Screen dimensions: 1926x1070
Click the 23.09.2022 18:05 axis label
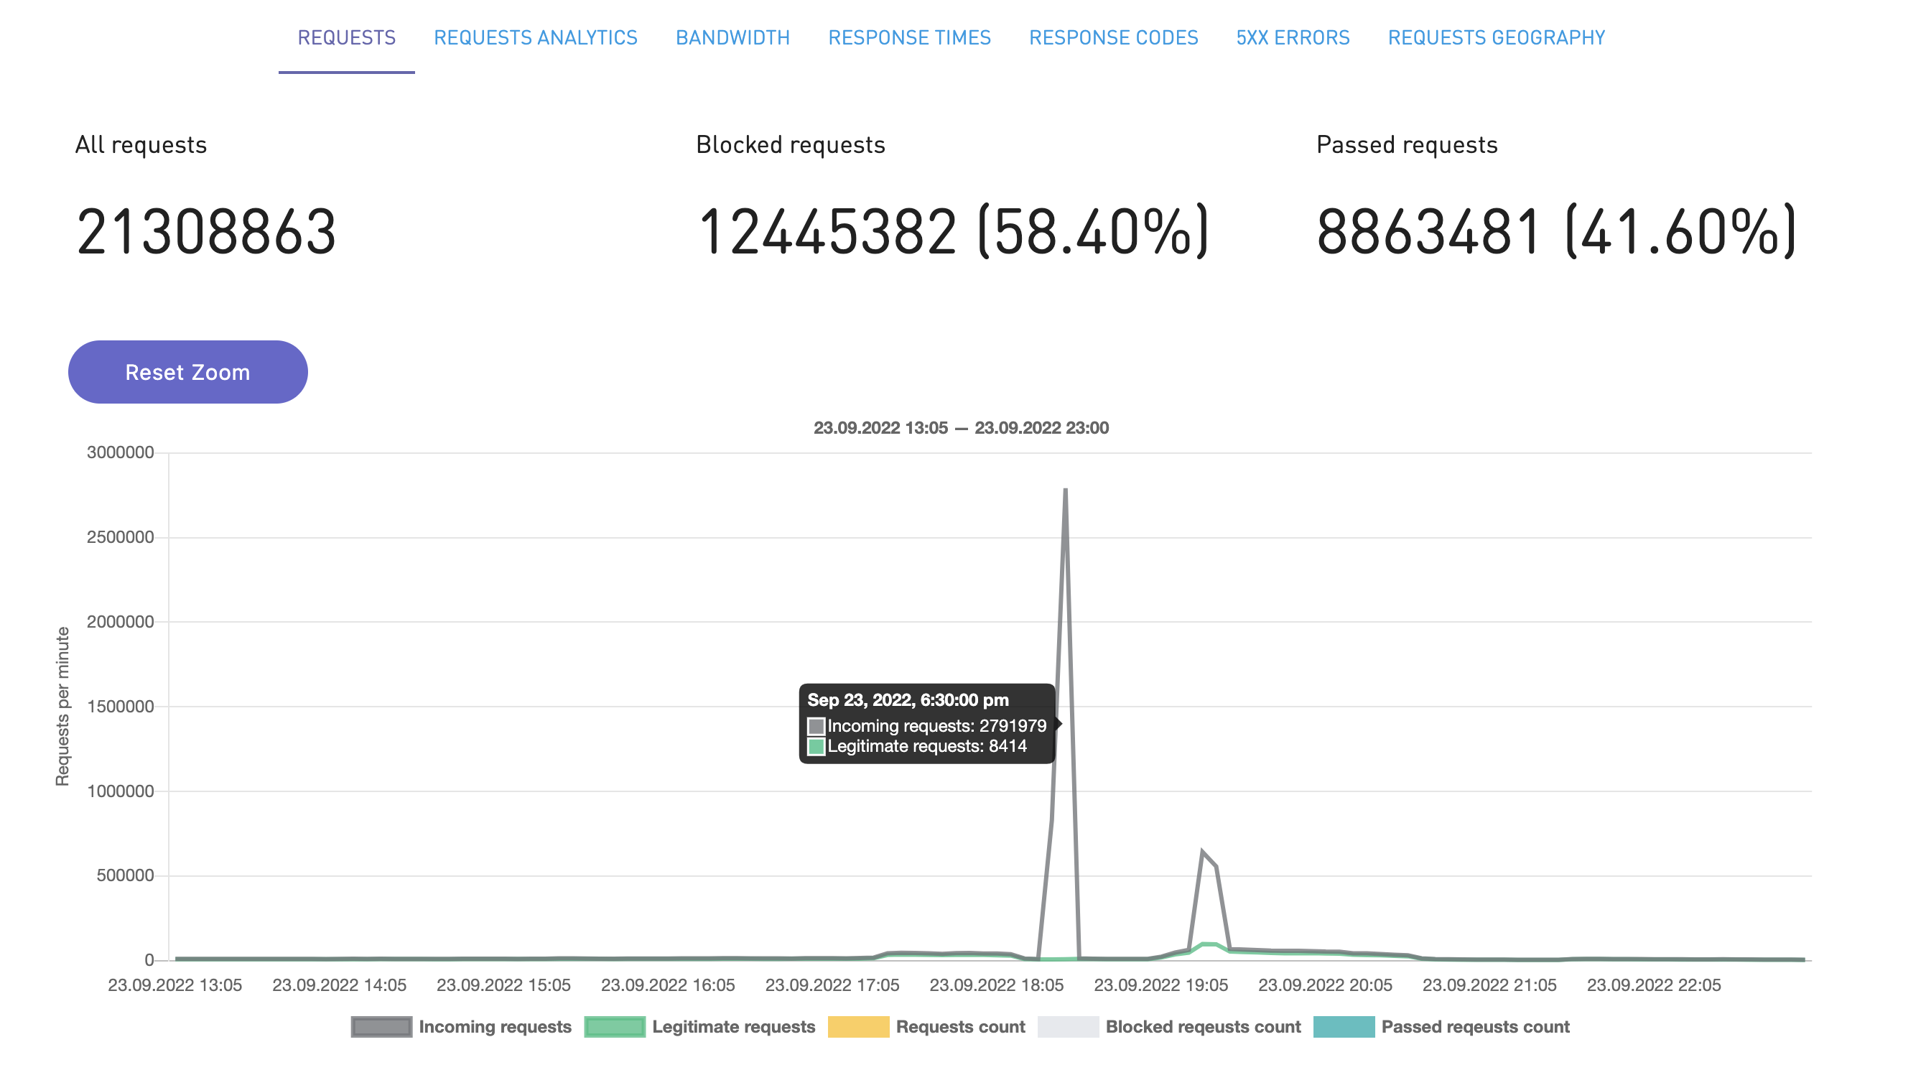click(996, 985)
